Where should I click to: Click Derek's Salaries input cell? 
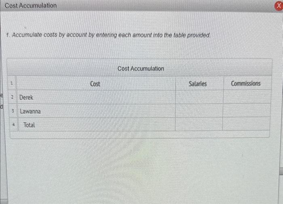pyautogui.click(x=199, y=97)
